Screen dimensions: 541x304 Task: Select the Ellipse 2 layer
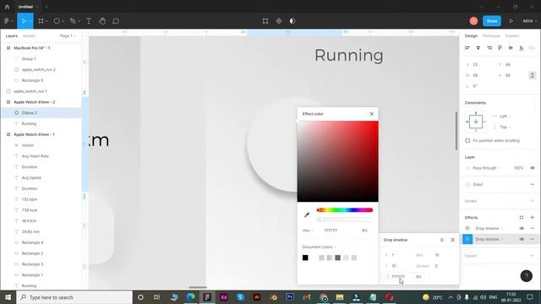coord(41,112)
